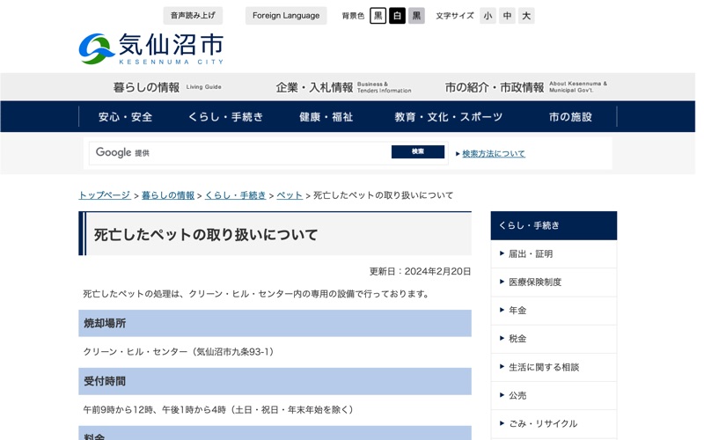Open the 市の紹介・市政情報 tab
The image size is (704, 440).
click(x=525, y=87)
